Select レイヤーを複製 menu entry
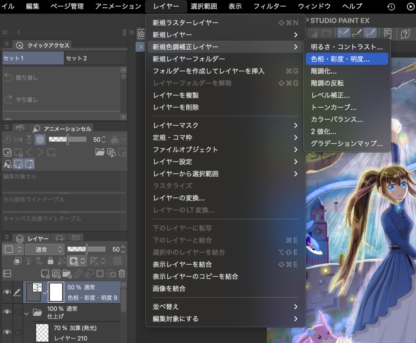Image resolution: width=416 pixels, height=343 pixels. (225, 95)
